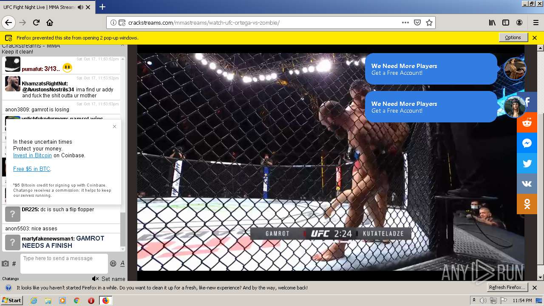Click the UFC video stream player
544x306 pixels.
pyautogui.click(x=330, y=161)
